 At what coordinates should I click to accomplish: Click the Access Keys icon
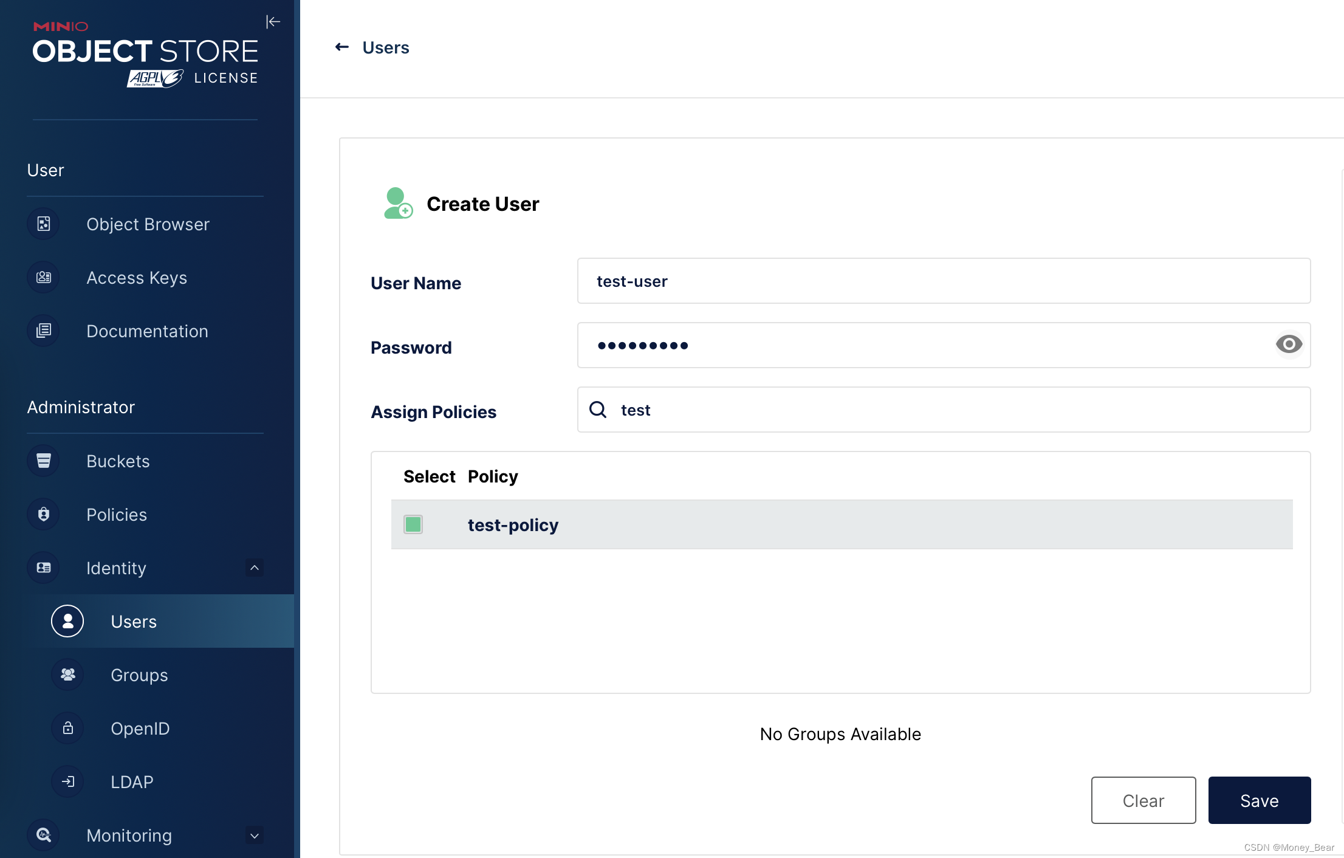pos(43,277)
